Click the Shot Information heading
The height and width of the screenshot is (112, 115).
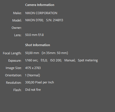pos(38,45)
